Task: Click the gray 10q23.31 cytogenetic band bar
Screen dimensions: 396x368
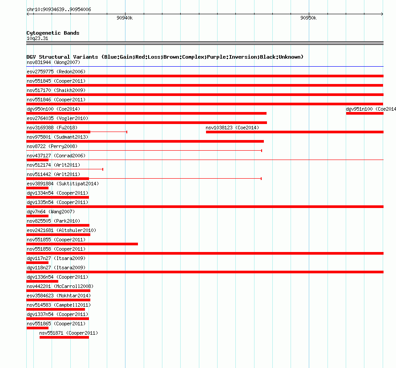Action: pyautogui.click(x=205, y=43)
